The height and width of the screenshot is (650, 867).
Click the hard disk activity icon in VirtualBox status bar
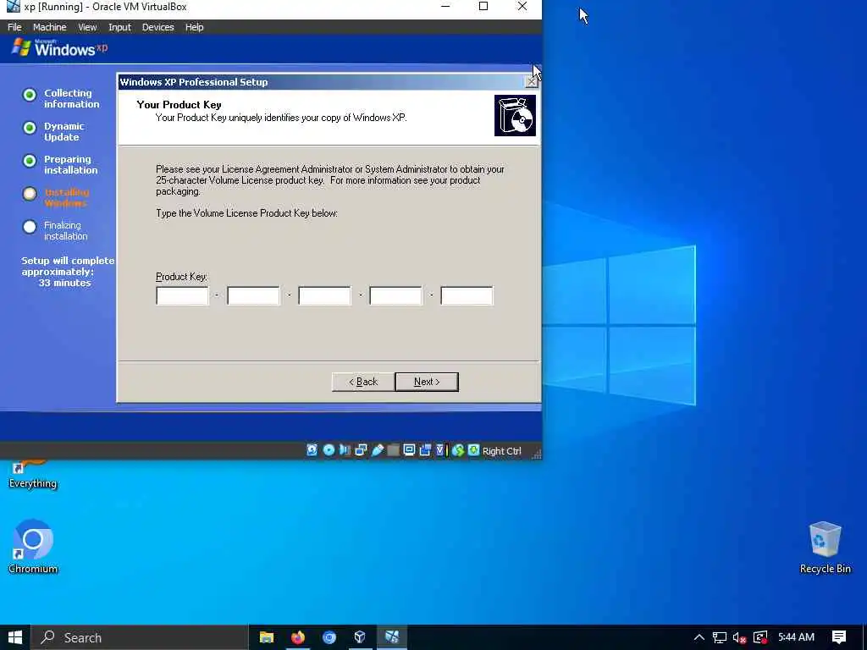click(312, 450)
